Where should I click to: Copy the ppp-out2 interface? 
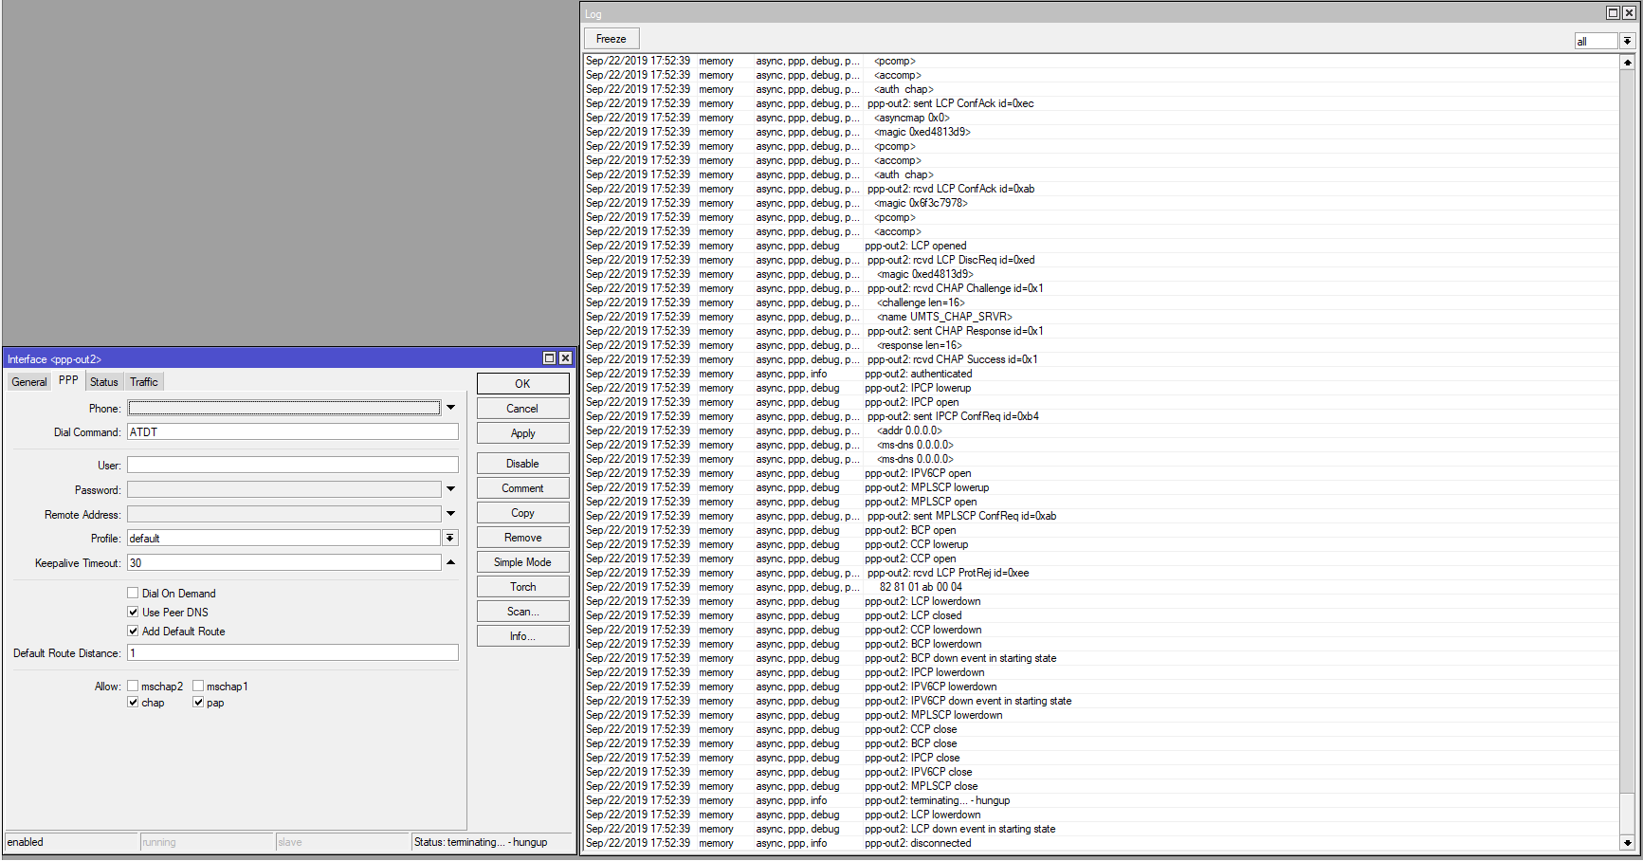coord(522,513)
